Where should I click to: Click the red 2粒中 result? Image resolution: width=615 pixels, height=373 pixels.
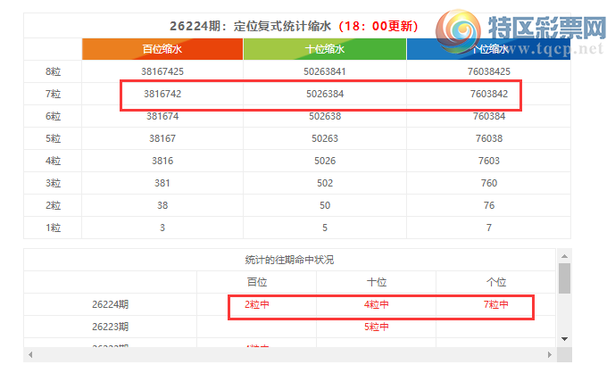coord(257,304)
